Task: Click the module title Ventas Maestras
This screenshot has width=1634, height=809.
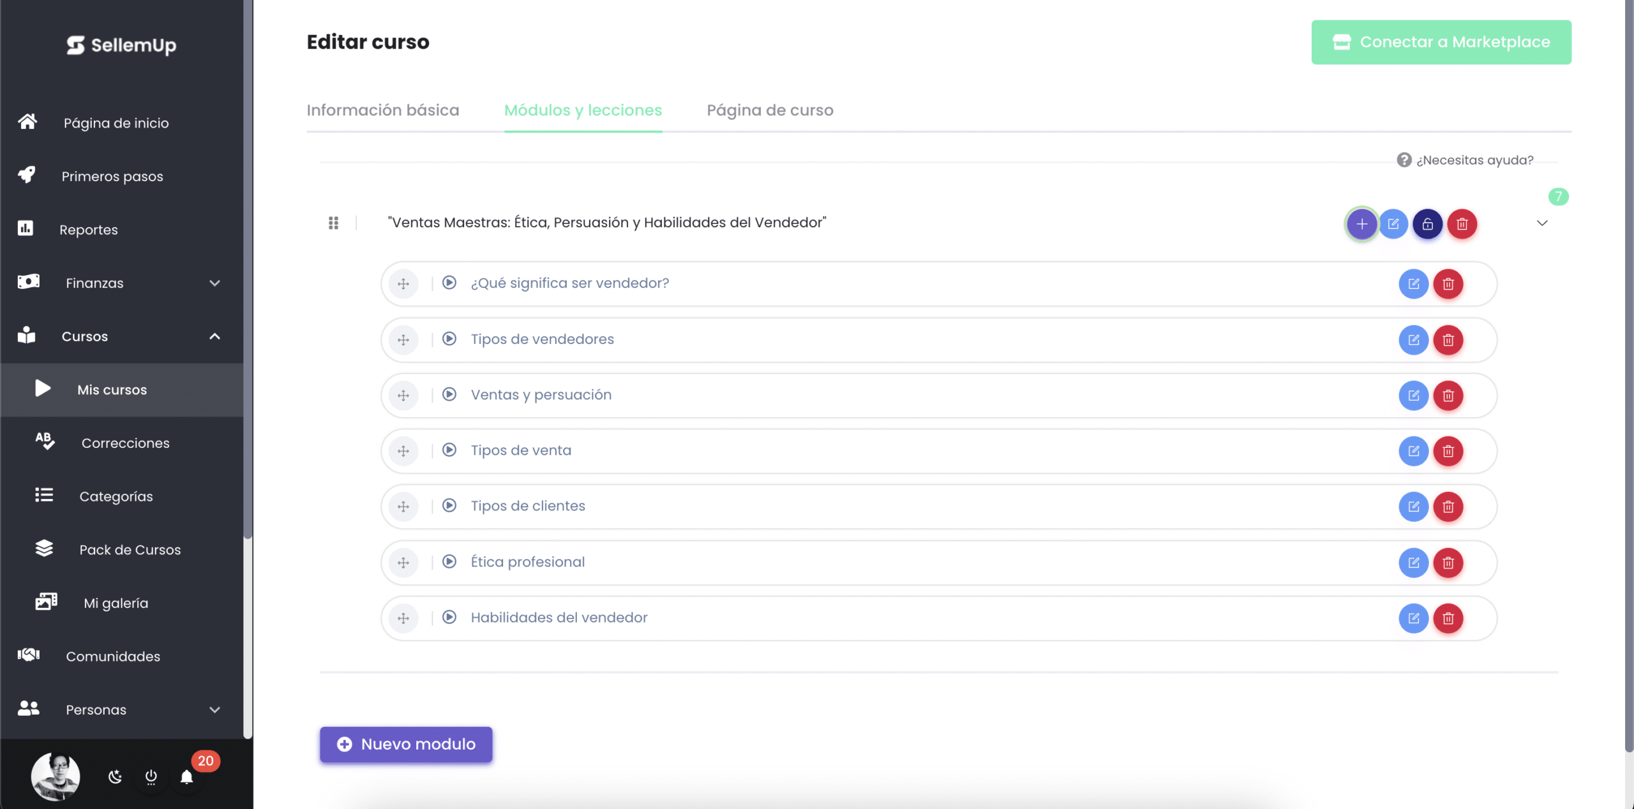Action: (x=607, y=222)
